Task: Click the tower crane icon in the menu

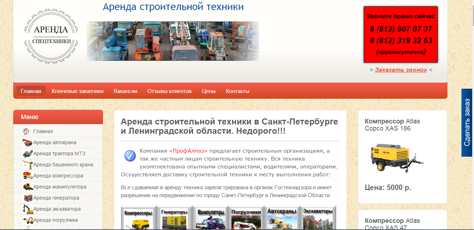Action: [28, 165]
